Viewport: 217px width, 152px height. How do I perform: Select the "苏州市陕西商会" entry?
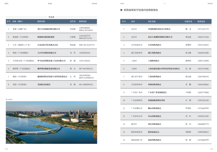coord(154,84)
